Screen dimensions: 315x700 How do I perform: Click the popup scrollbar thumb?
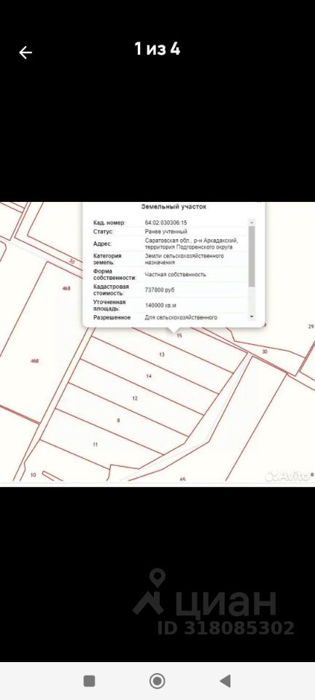pyautogui.click(x=252, y=256)
